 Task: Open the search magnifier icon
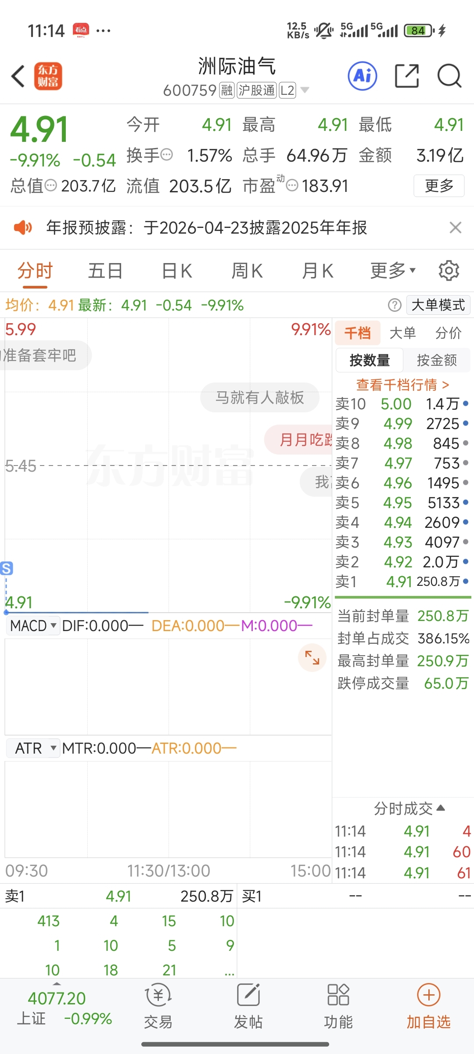pos(449,76)
